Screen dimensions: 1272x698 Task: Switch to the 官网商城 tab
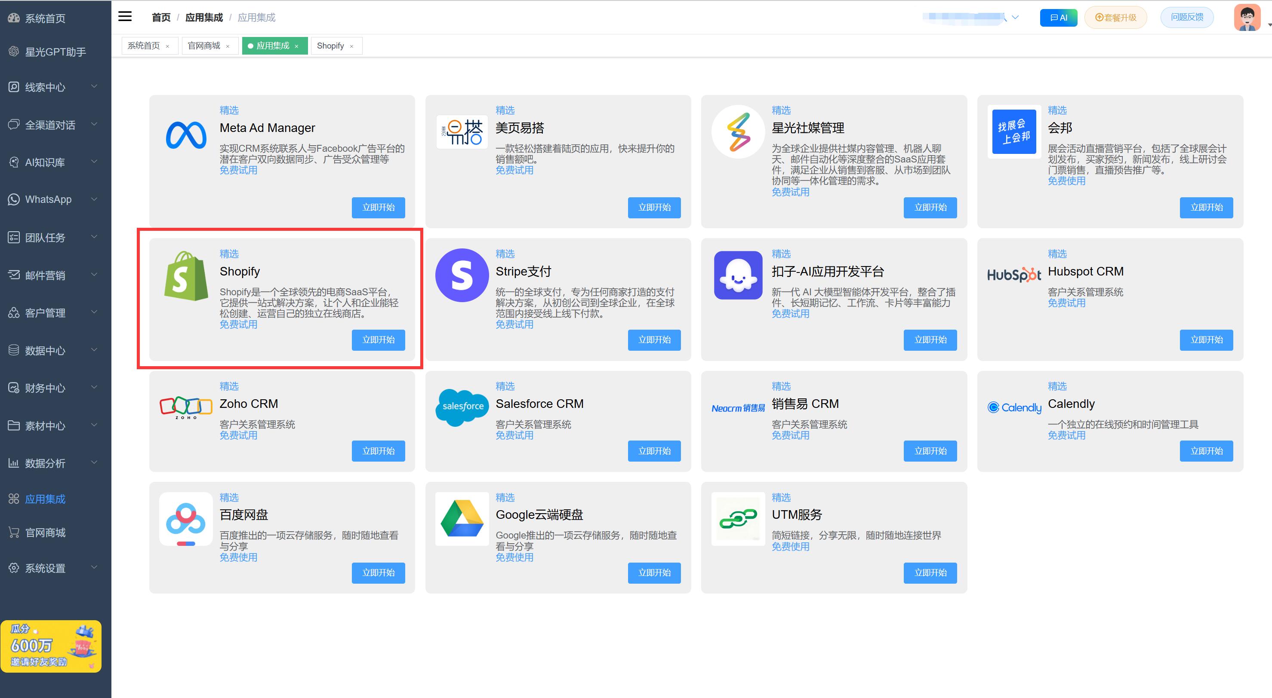pyautogui.click(x=203, y=46)
